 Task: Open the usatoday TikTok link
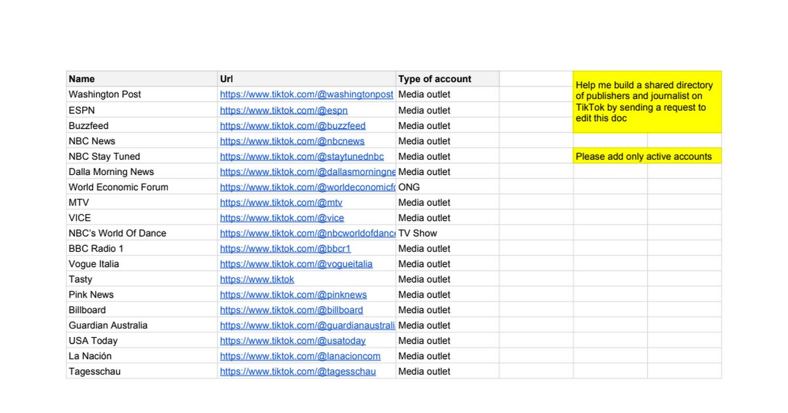click(293, 340)
